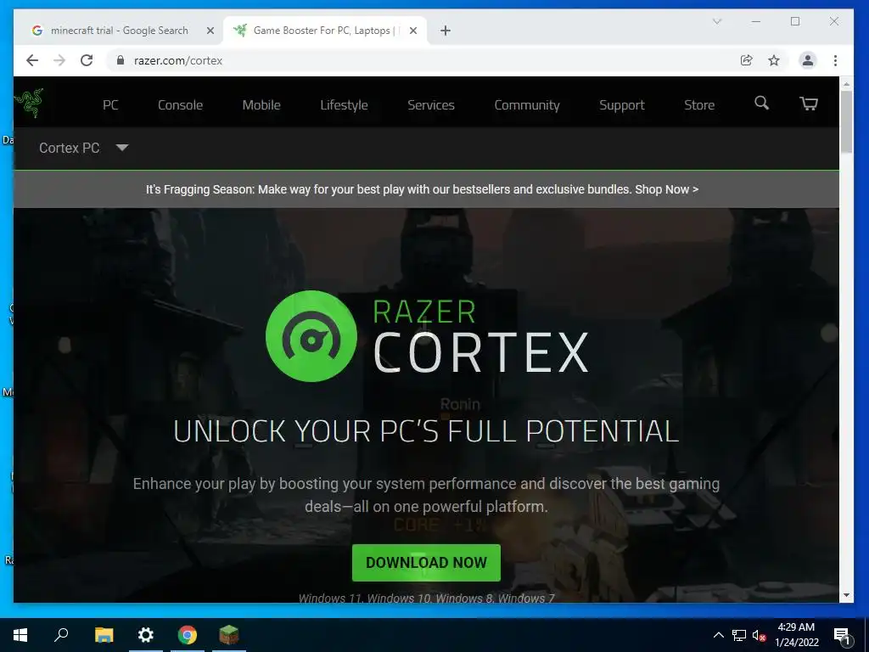Open Settings gear in the taskbar
The width and height of the screenshot is (869, 652).
point(146,635)
